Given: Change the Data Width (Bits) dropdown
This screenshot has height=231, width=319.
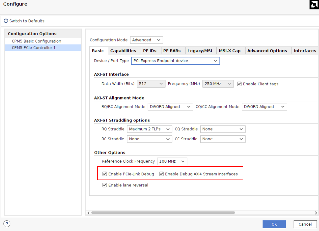Looking at the screenshot, I should pos(151,83).
